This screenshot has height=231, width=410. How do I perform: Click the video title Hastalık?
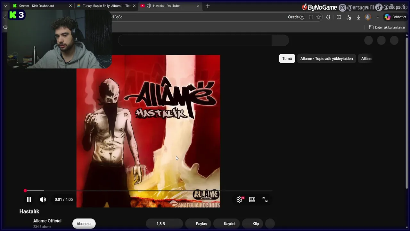coord(29,211)
